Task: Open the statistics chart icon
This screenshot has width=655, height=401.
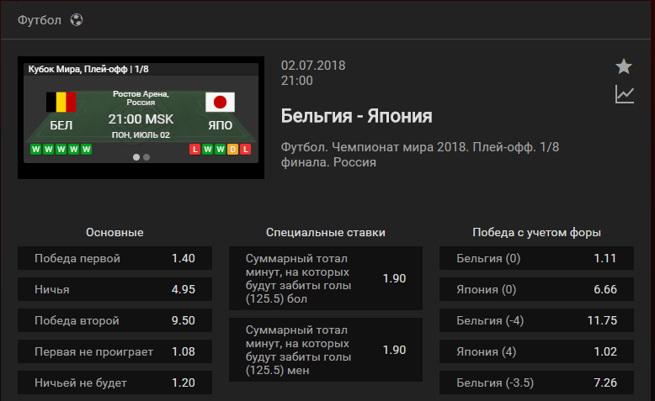Action: 625,94
